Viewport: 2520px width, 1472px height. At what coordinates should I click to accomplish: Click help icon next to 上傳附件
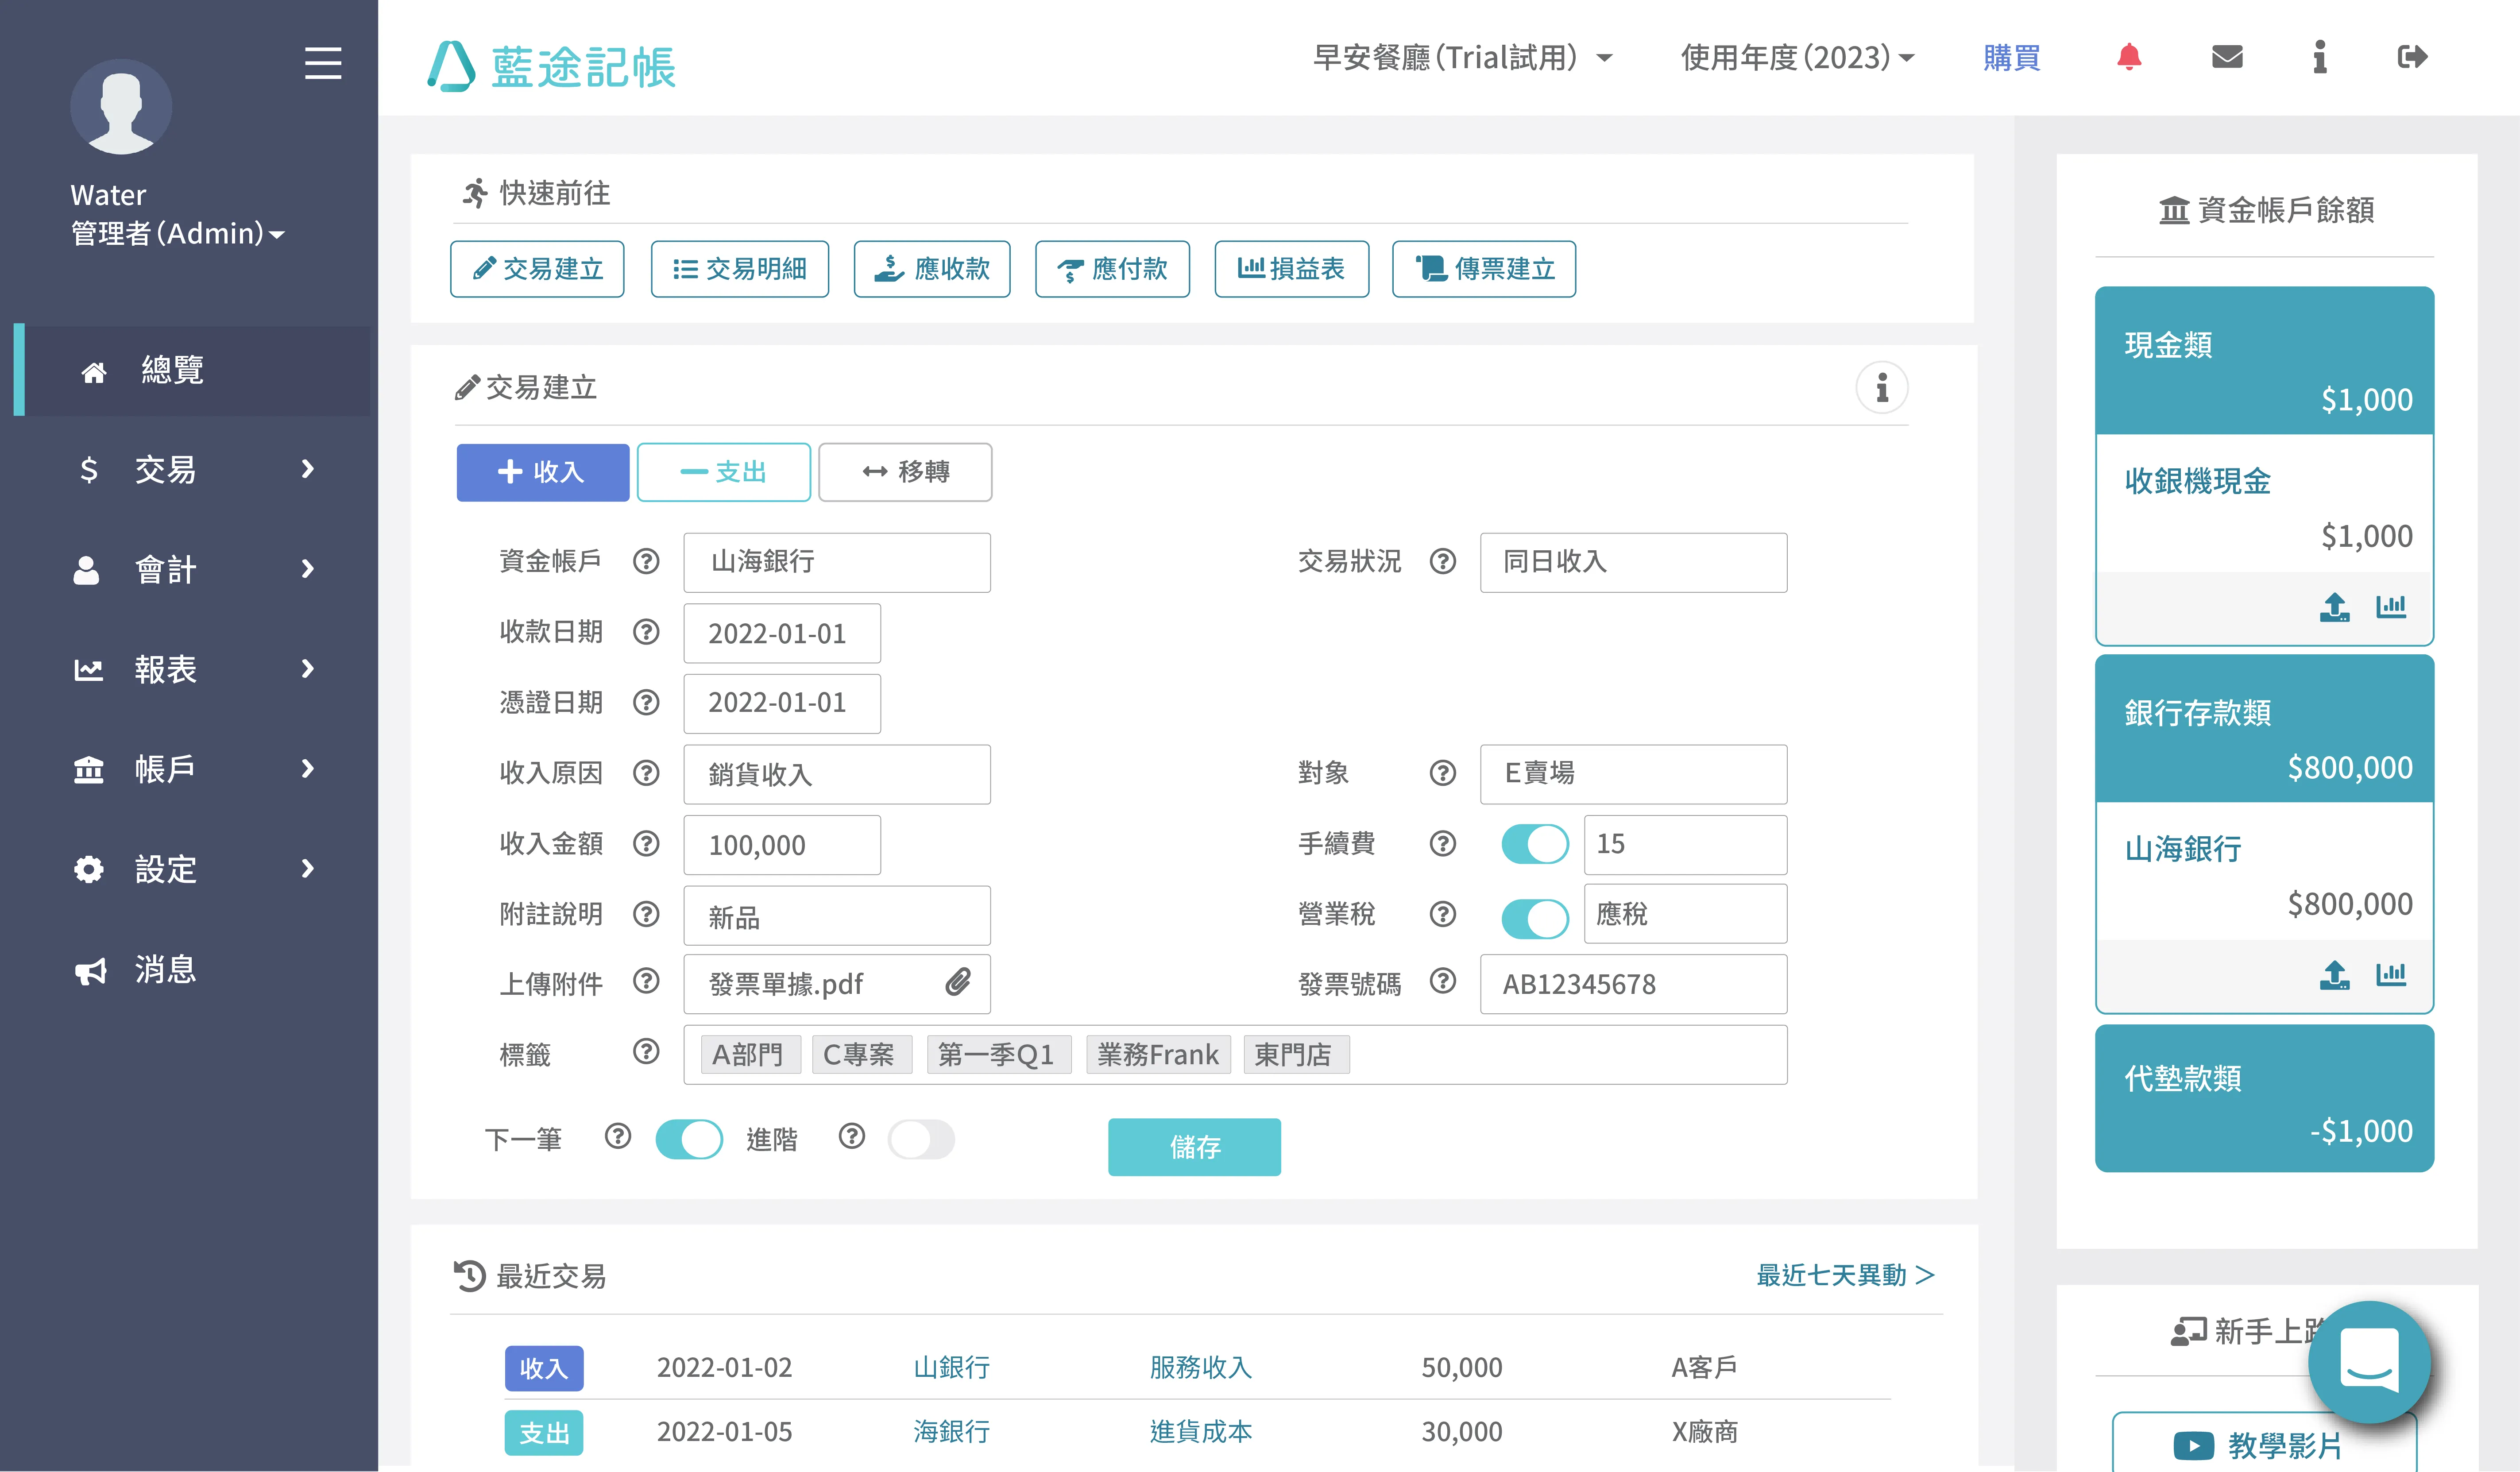646,981
